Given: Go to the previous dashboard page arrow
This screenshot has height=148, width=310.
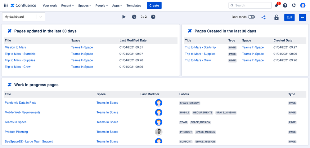Looking at the screenshot, I should coord(134,17).
